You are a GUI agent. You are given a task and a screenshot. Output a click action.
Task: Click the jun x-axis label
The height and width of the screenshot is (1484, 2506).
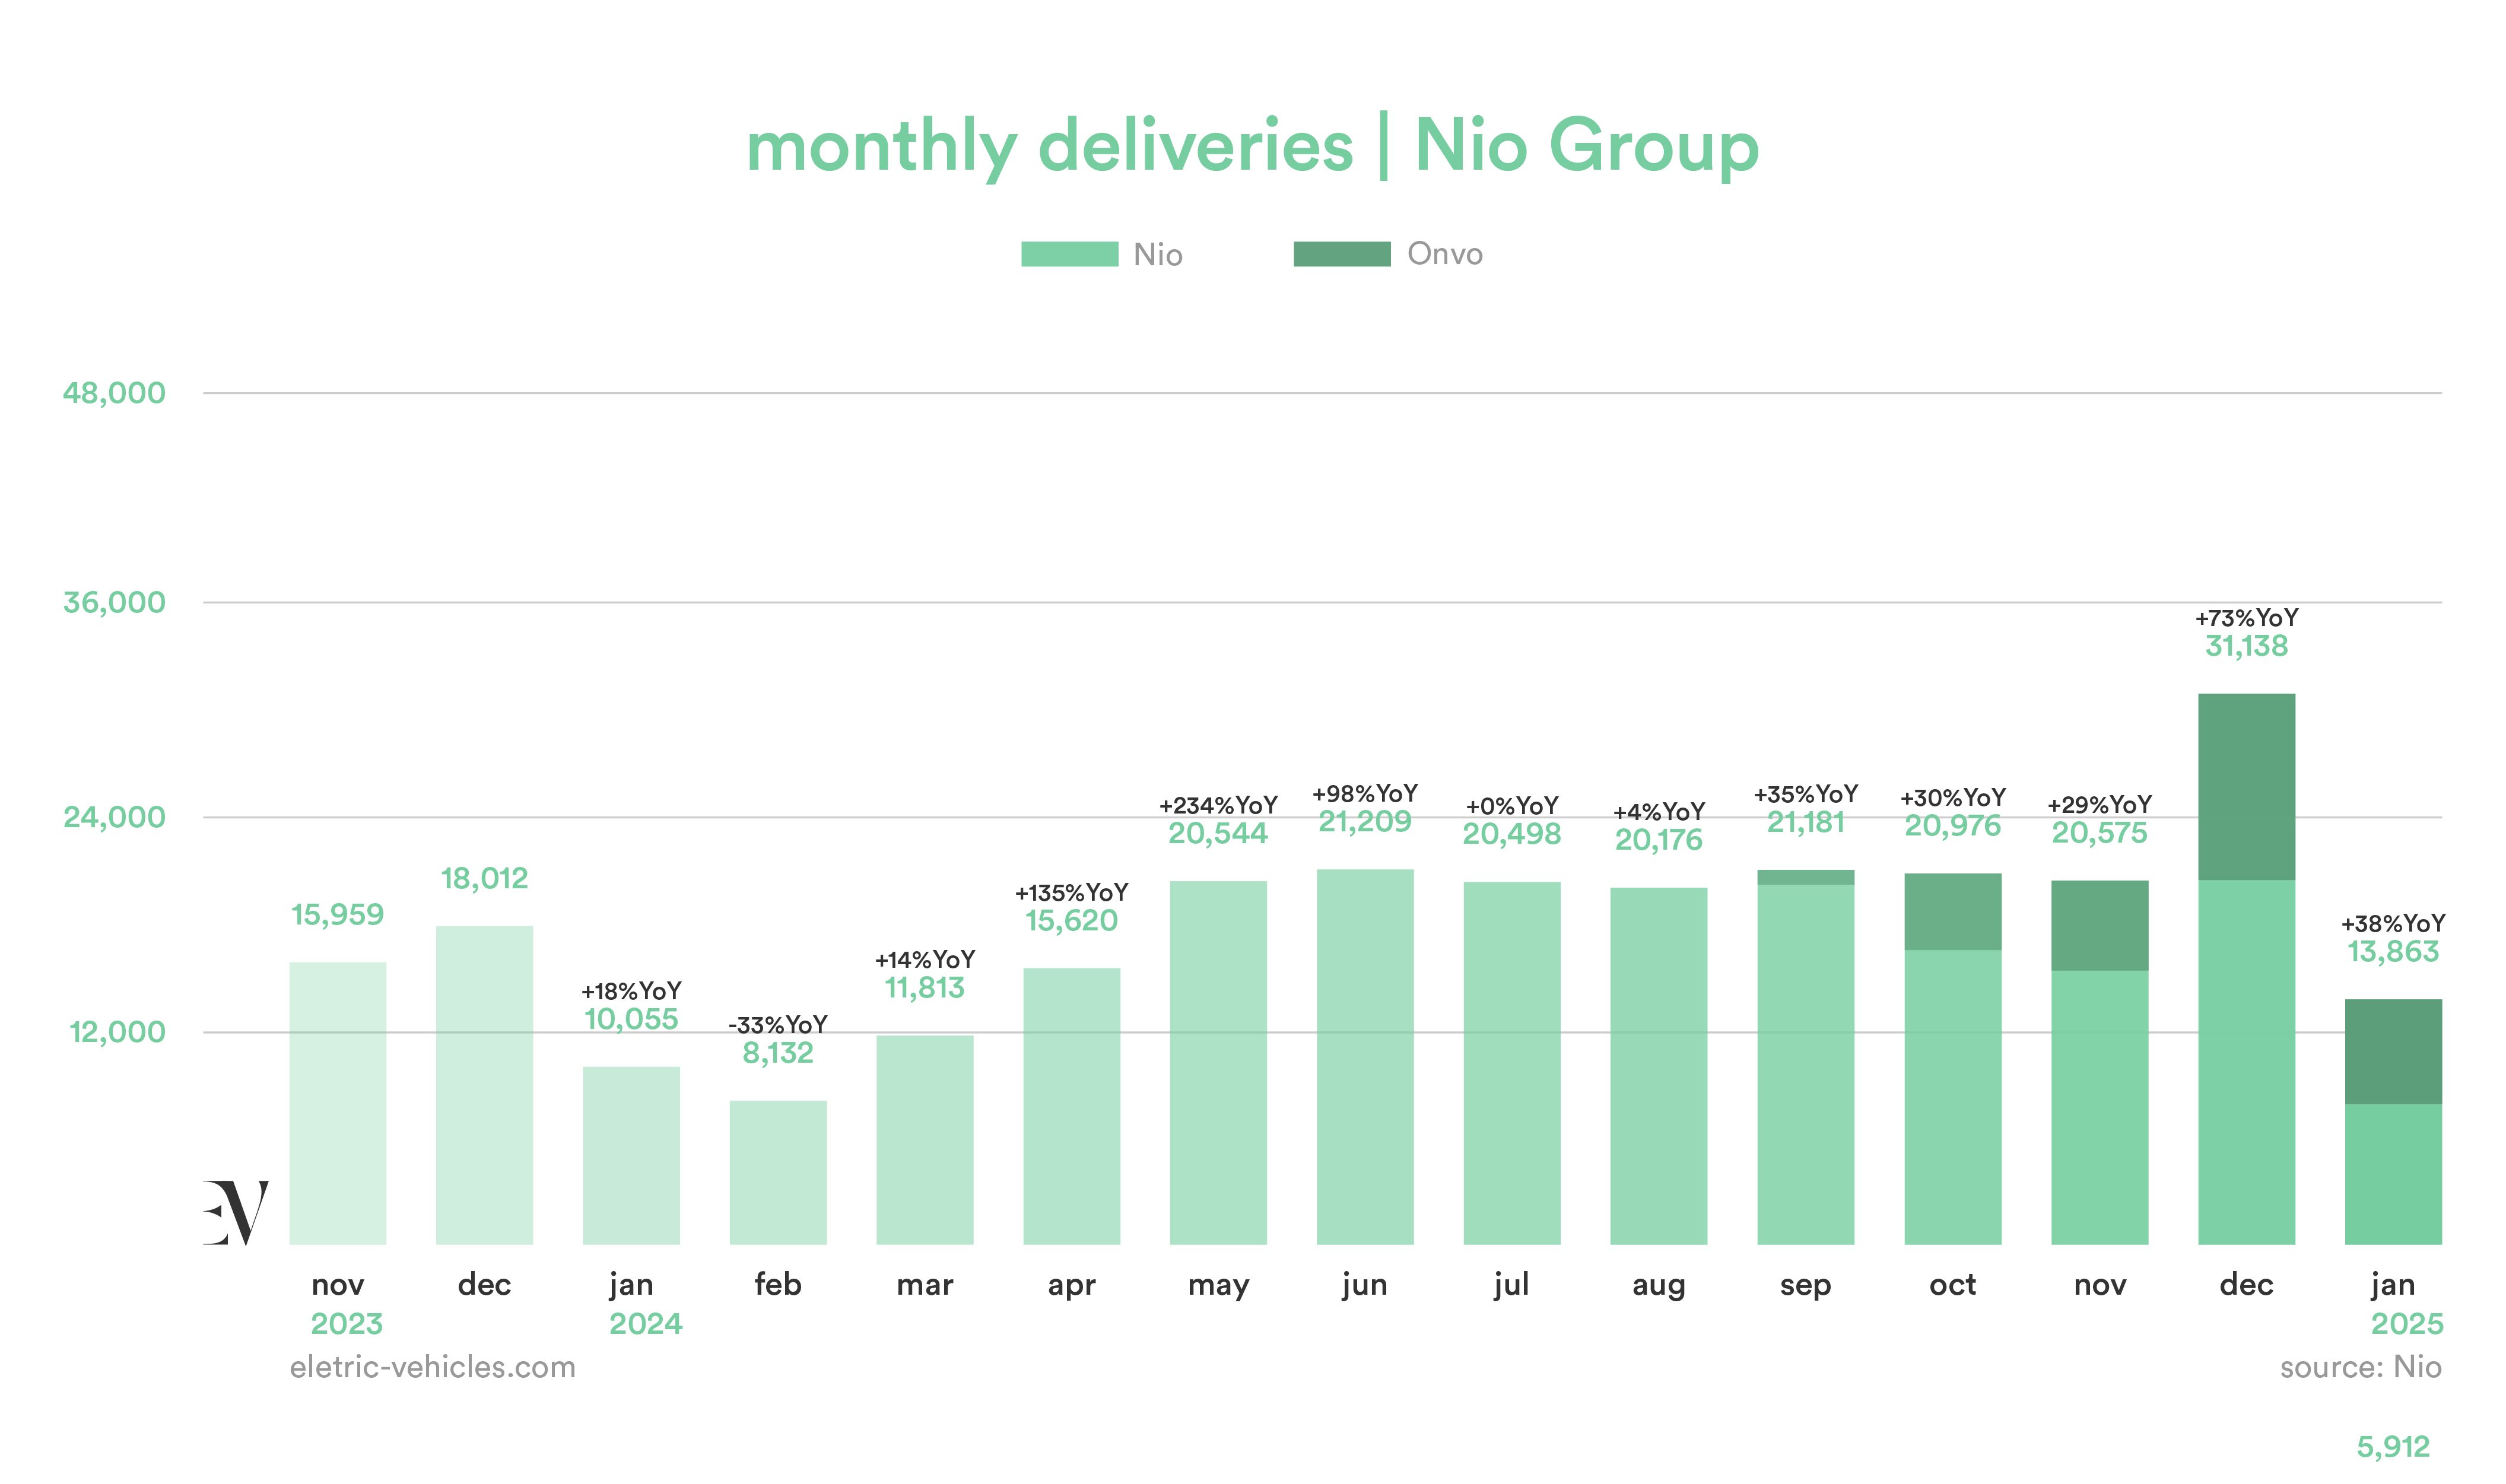1365,1286
